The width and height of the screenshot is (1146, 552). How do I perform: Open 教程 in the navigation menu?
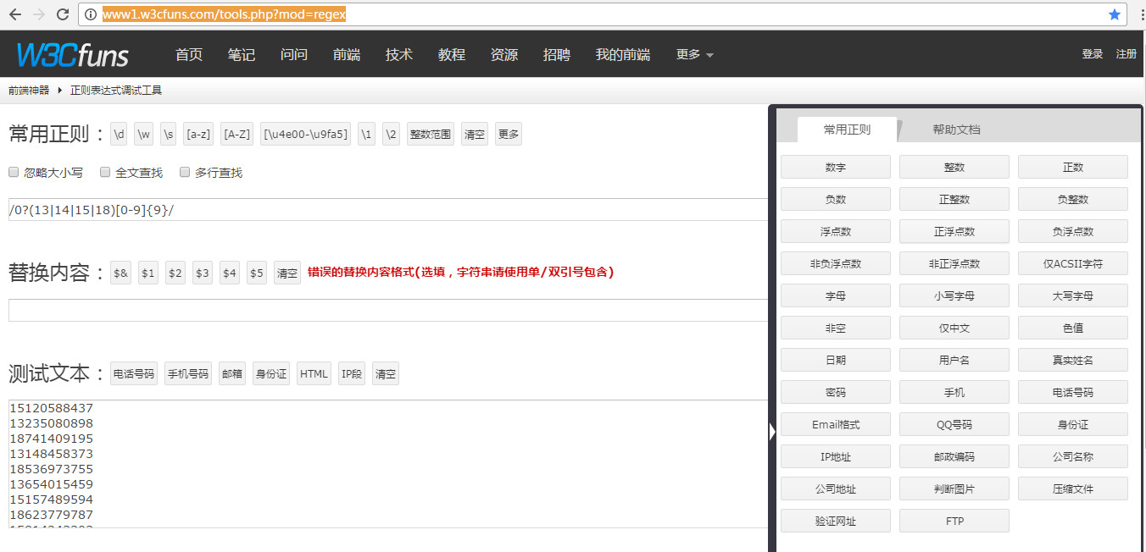(452, 54)
